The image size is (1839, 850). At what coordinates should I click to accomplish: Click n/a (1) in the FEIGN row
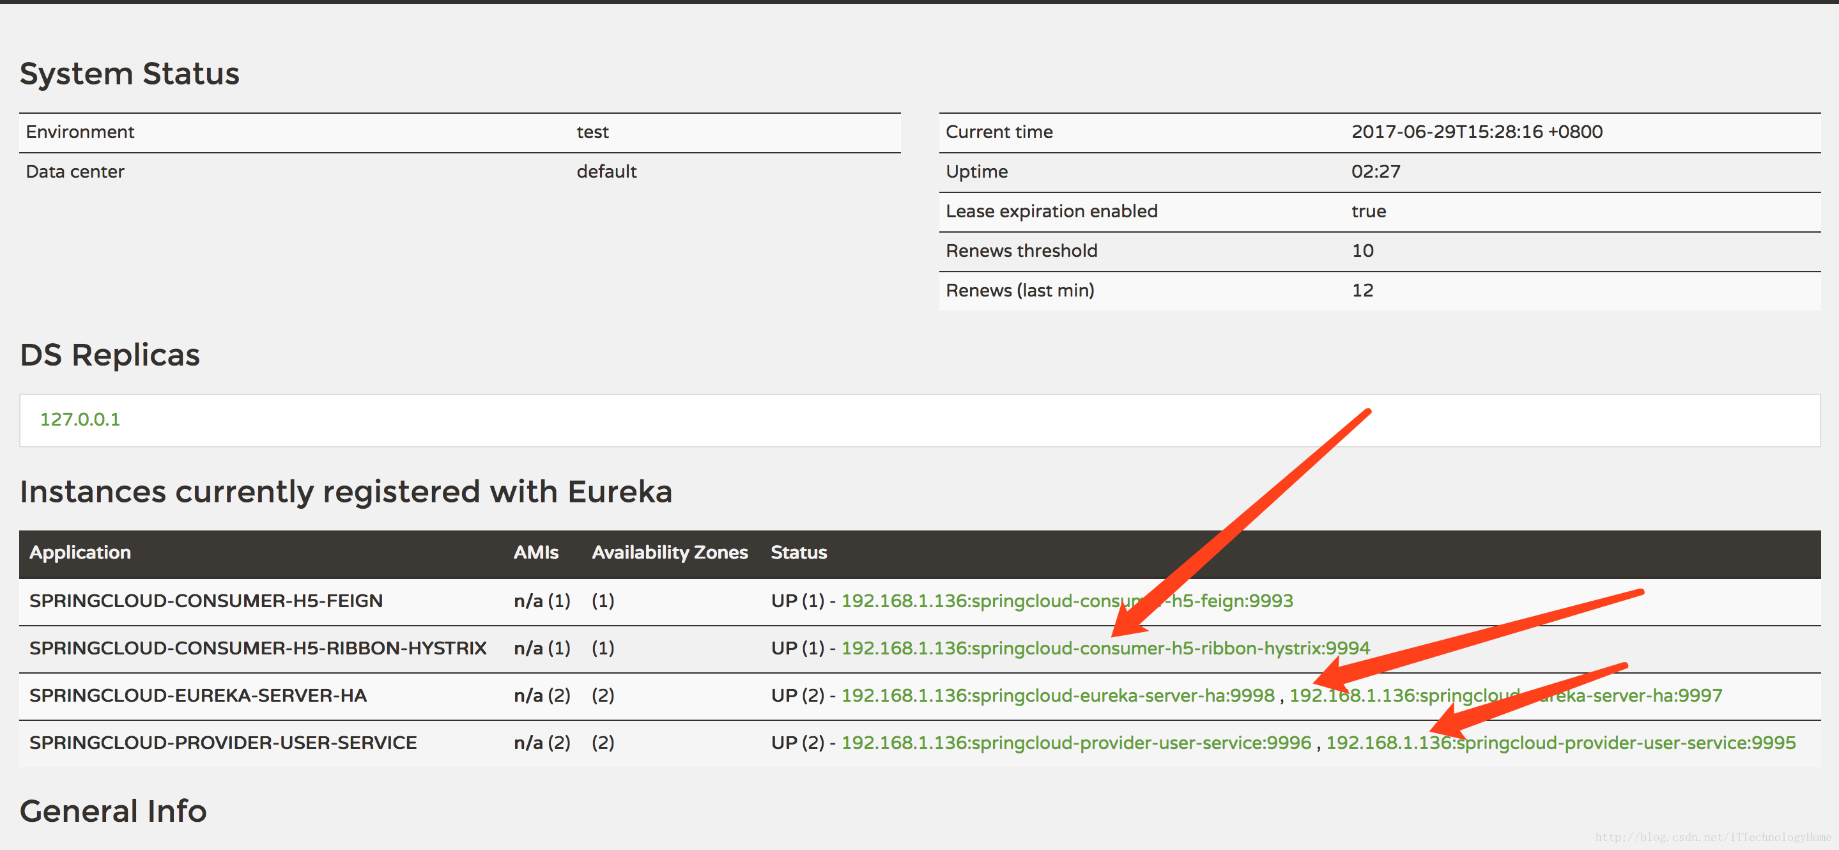[x=542, y=601]
